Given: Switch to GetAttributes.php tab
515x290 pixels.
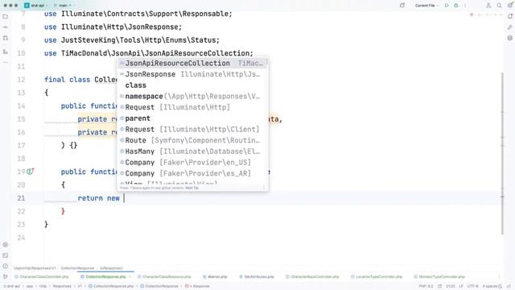Looking at the screenshot, I should click(x=257, y=277).
